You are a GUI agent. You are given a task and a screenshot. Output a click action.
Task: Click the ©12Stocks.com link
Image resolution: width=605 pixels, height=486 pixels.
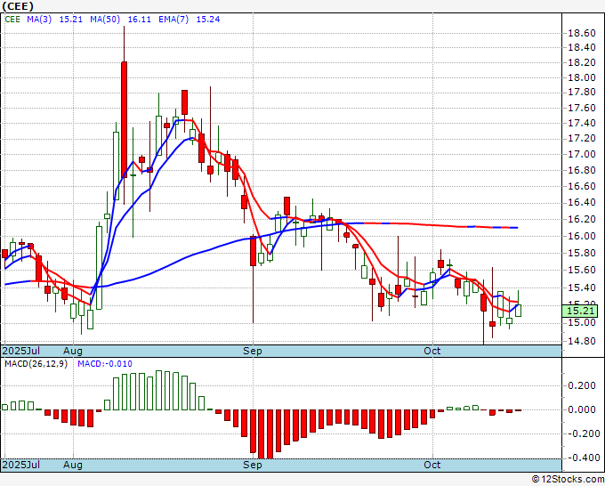(568, 480)
